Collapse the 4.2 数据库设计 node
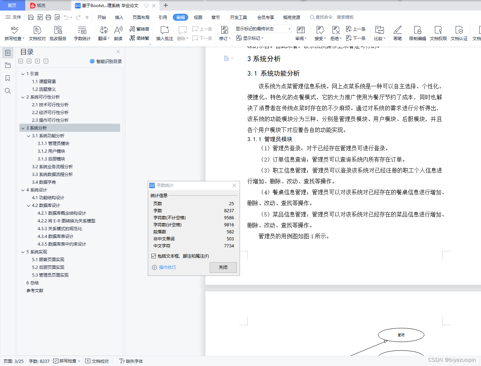481x366 pixels. tap(29, 206)
